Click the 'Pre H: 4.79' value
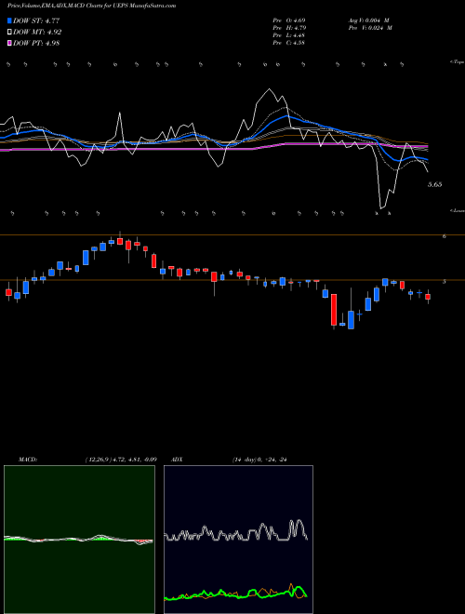The height and width of the screenshot is (614, 465). pyautogui.click(x=289, y=28)
